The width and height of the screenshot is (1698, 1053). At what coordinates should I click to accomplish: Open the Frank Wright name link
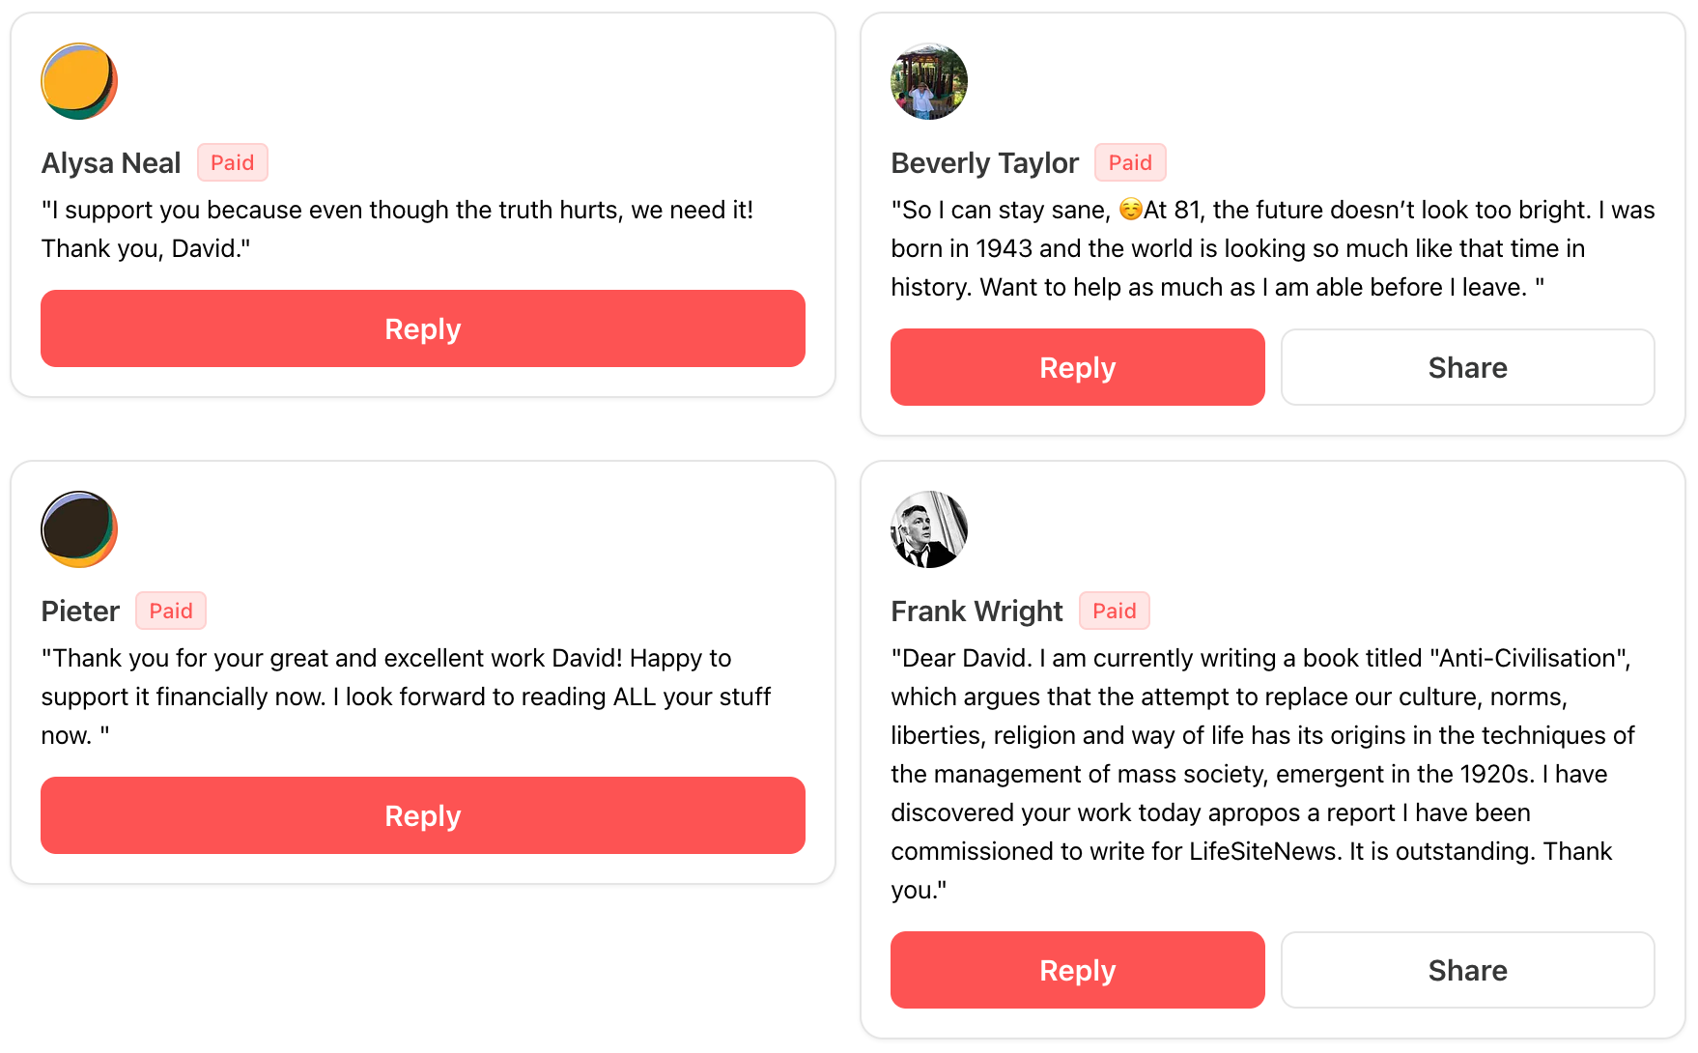pos(976,612)
